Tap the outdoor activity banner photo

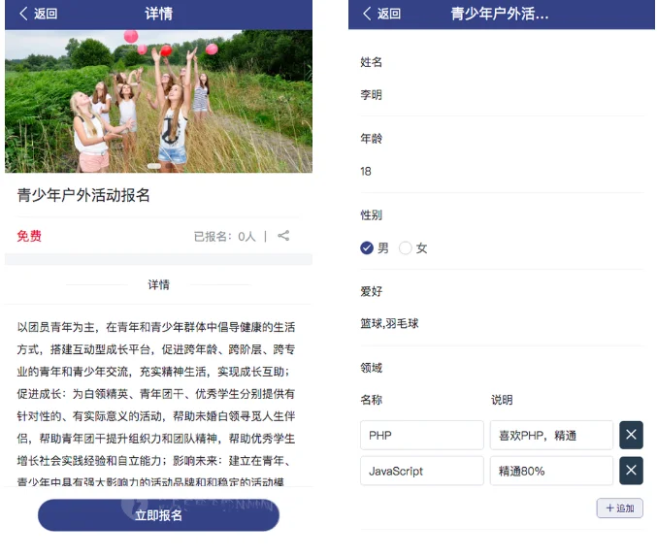click(158, 101)
